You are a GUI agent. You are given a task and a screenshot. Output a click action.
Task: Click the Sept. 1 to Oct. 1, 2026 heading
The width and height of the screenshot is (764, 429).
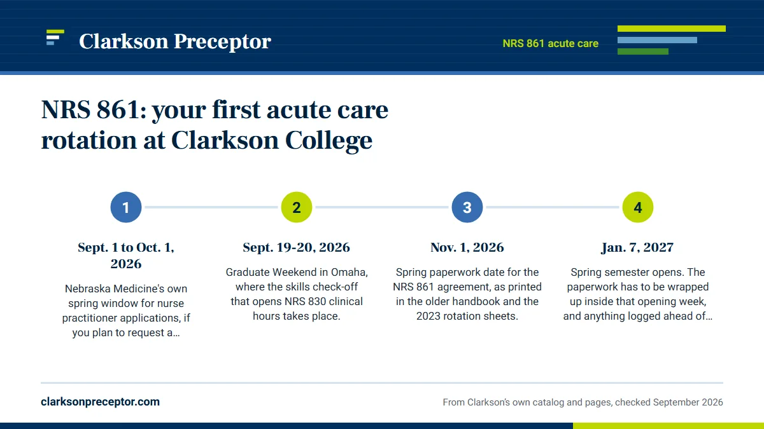pos(126,255)
